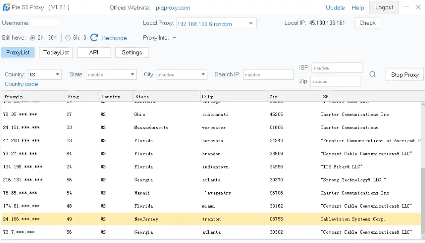Click the city cell 'trenton'

211,219
